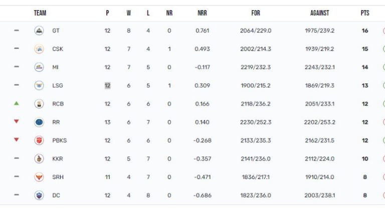The width and height of the screenshot is (385, 216).
Task: Sort by the PTS column header
Action: (x=365, y=13)
